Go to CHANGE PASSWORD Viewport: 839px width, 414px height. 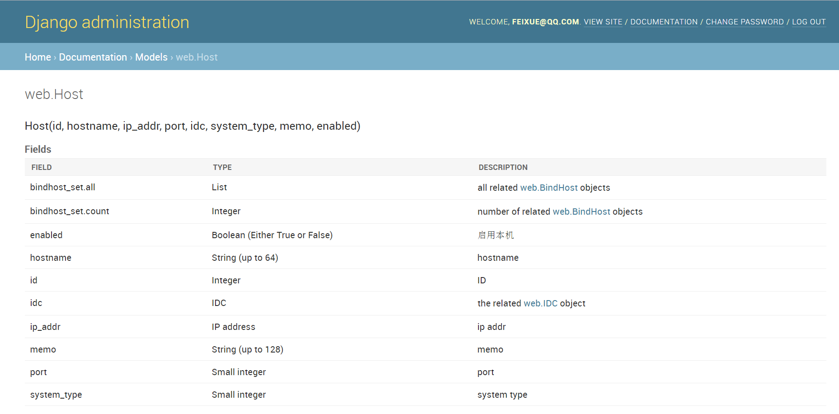[745, 22]
